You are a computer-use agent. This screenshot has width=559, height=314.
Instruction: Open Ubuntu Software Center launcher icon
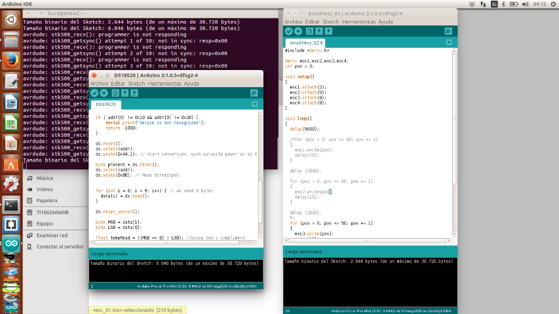[x=11, y=164]
